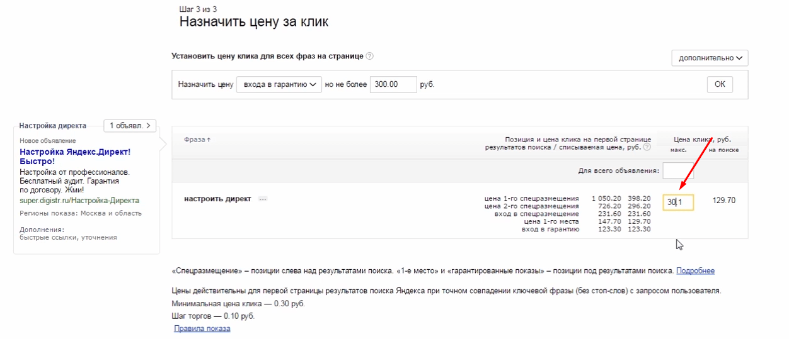Open the ad title "Настройка Яндекс.Директ! Быстро!"
The image size is (789, 339).
(x=74, y=157)
